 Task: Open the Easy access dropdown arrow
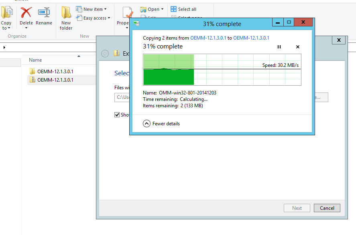(x=109, y=18)
